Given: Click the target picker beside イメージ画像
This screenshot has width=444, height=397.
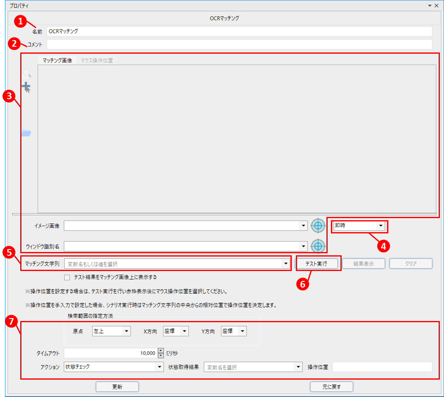Looking at the screenshot, I should 318,226.
